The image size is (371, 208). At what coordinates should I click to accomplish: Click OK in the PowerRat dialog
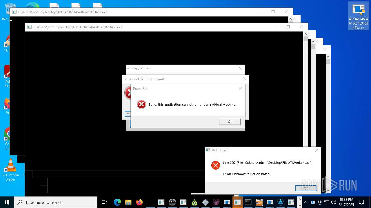click(230, 122)
